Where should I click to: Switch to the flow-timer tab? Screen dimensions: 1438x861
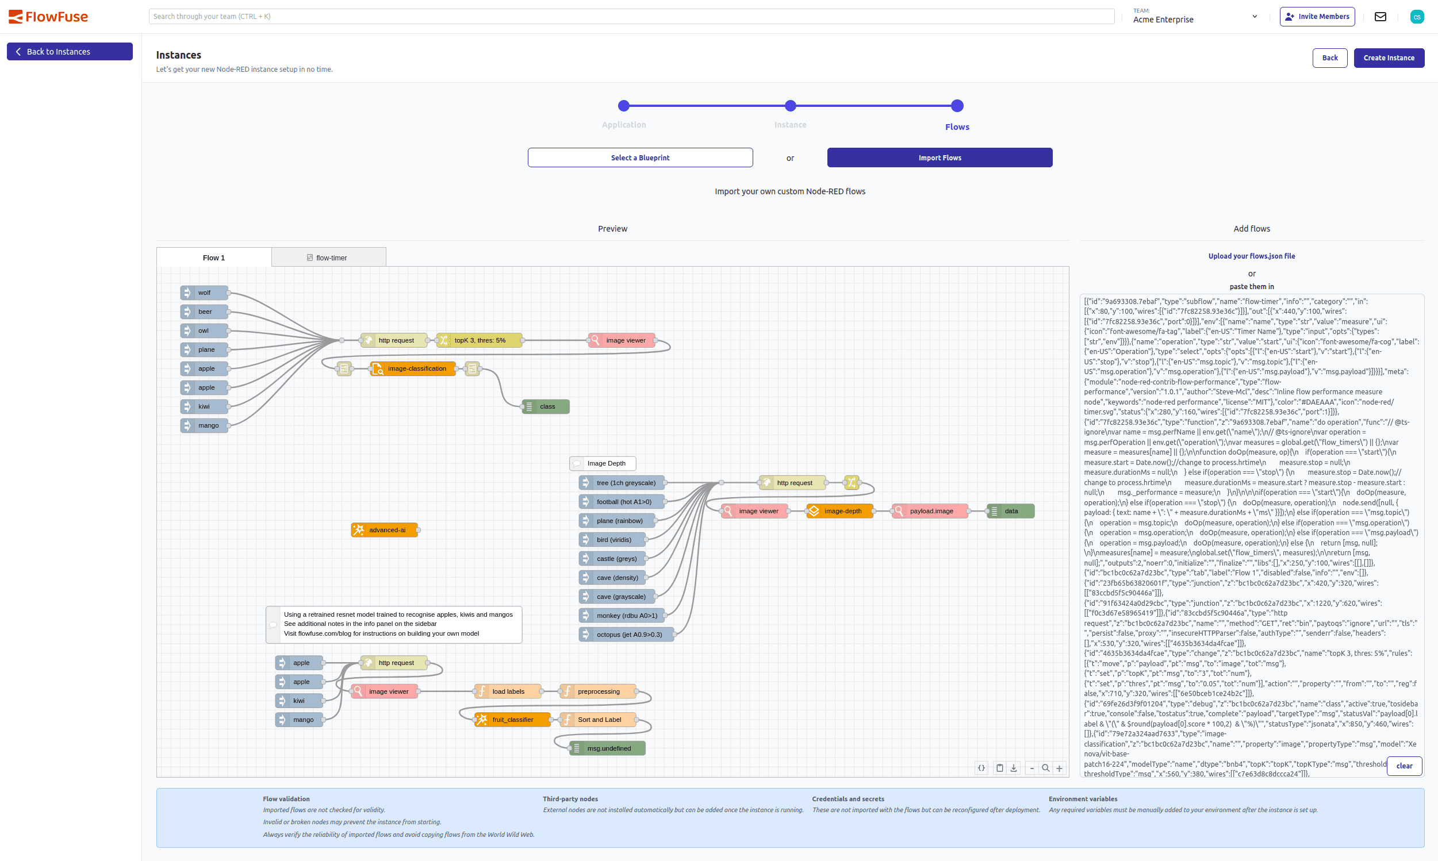(329, 257)
